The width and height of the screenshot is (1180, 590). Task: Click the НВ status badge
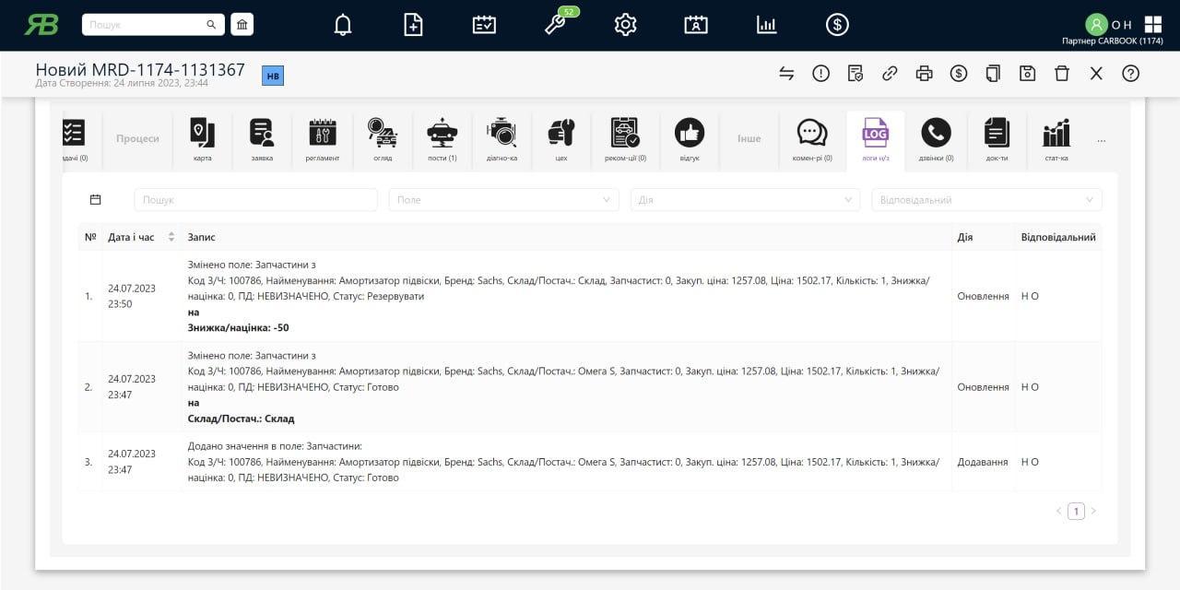point(273,77)
